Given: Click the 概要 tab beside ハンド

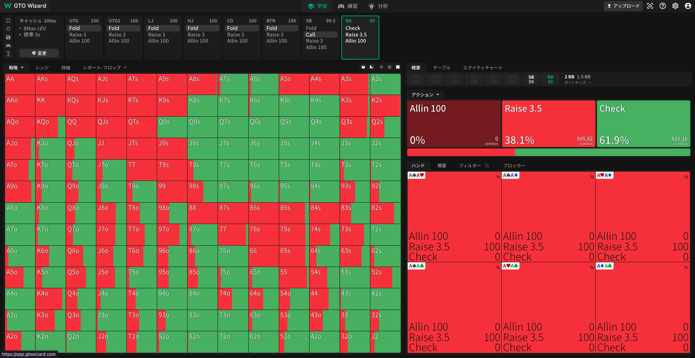Looking at the screenshot, I should point(442,165).
